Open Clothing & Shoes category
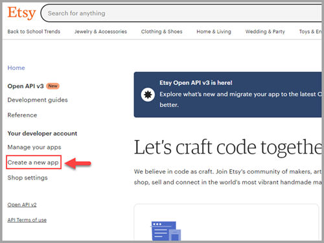The image size is (324, 243). (x=161, y=32)
